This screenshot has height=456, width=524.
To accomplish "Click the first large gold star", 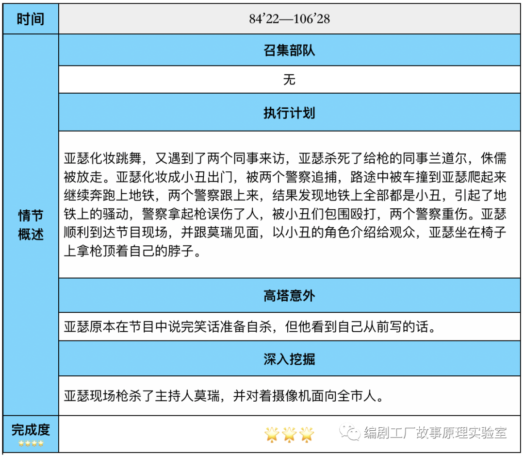I will [271, 434].
